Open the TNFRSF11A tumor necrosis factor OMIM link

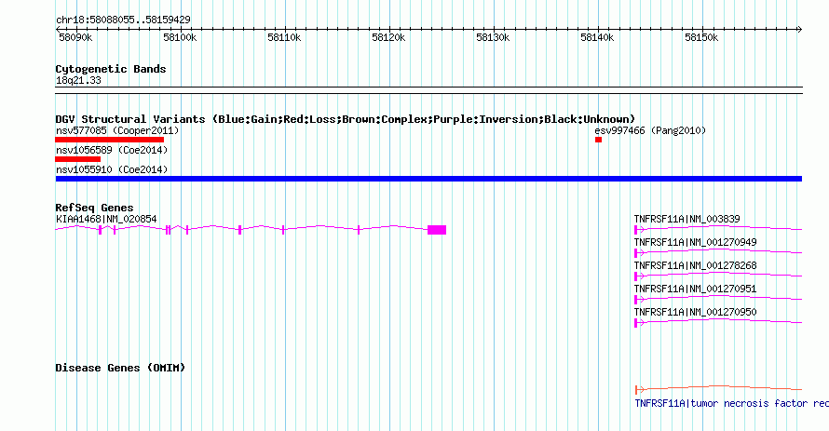(x=731, y=403)
